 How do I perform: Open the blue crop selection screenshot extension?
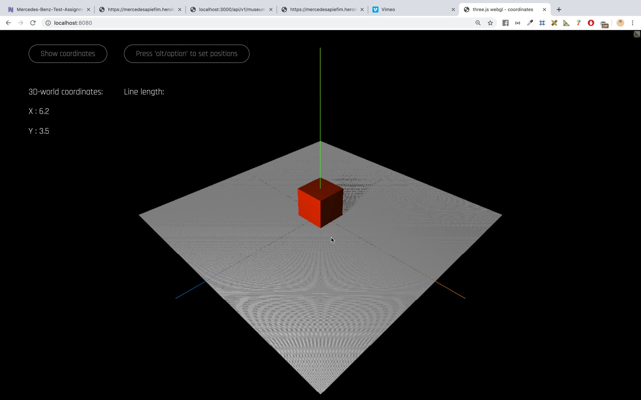542,23
